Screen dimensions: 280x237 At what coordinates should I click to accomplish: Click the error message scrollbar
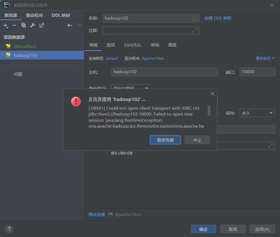tap(209, 111)
